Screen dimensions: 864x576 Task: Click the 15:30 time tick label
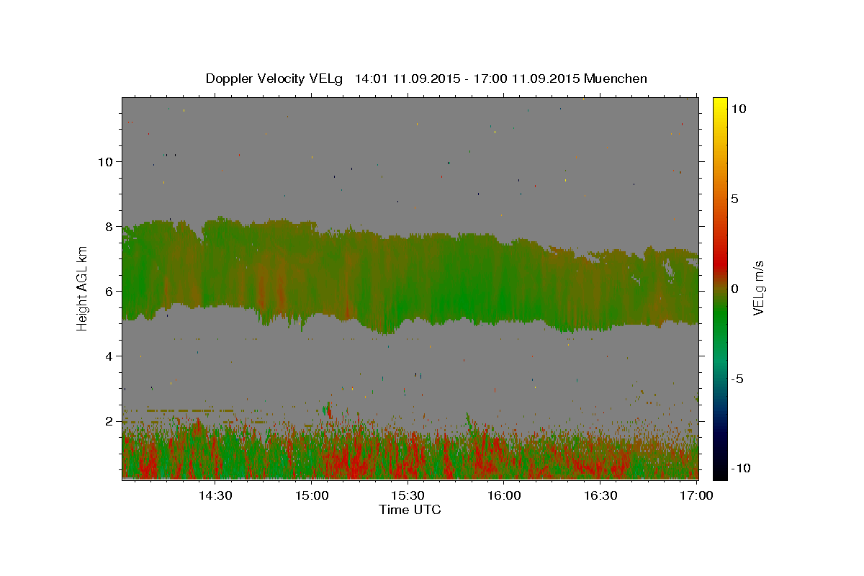pyautogui.click(x=408, y=495)
